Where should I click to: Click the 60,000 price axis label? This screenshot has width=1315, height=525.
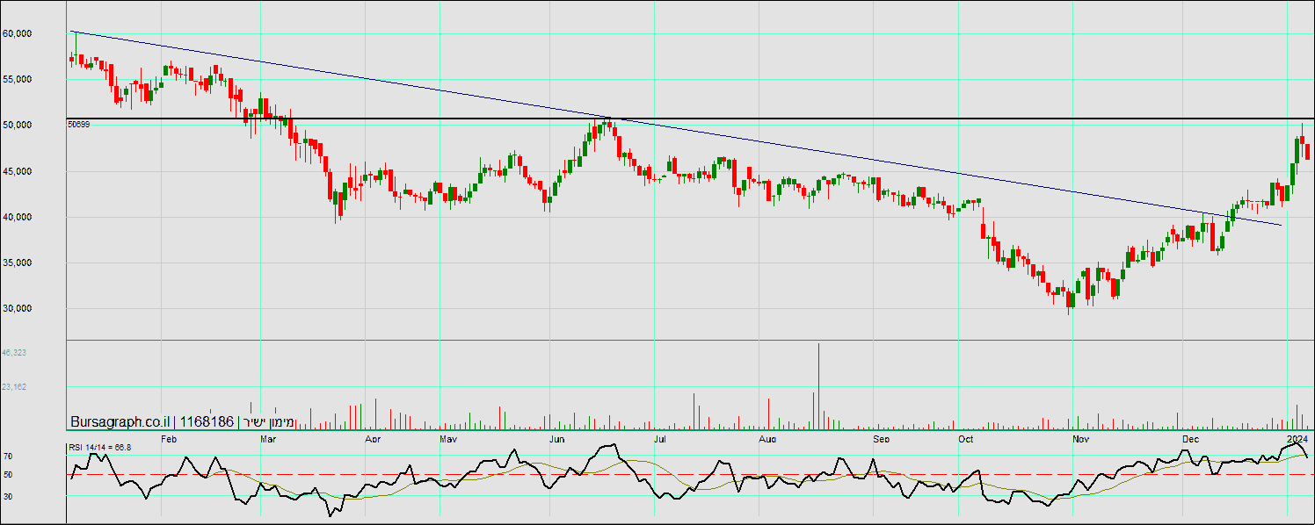click(18, 33)
